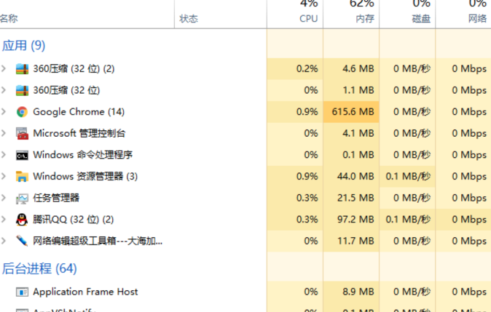This screenshot has width=491, height=312.
Task: Click the Microsoft 管理控制台 toolbox icon
Action: tap(22, 134)
